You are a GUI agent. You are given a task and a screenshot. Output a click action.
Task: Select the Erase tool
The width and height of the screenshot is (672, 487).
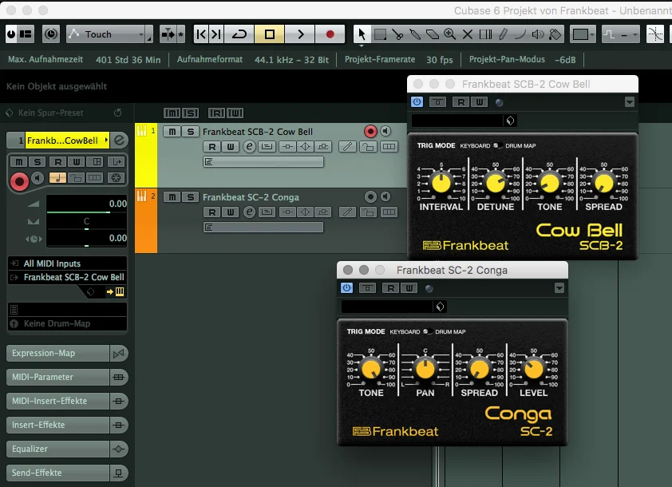[433, 34]
